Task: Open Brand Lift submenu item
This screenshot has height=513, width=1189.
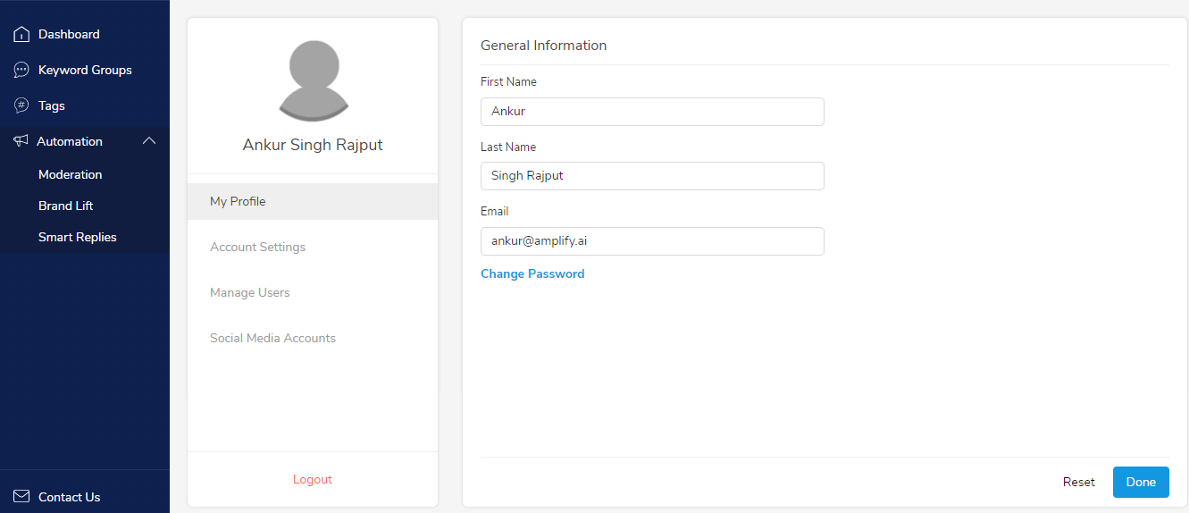Action: (66, 206)
